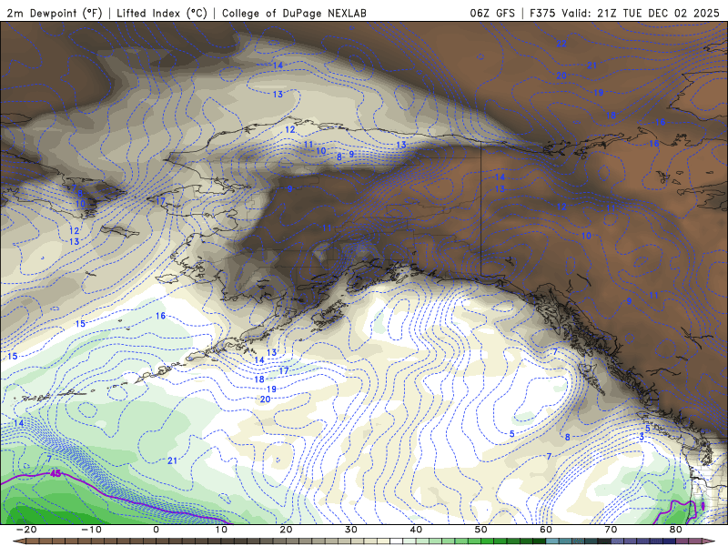Image resolution: width=728 pixels, height=546 pixels.
Task: Click the "50" color scale label
Action: pos(481,530)
